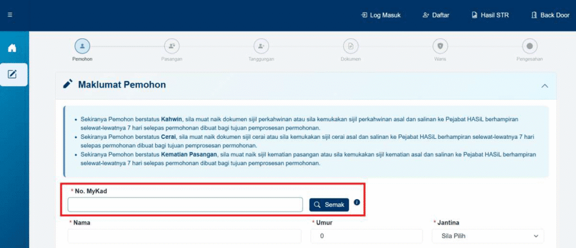Screen dimensions: 576x248
Task: Open Hasil STR in top bar
Action: (490, 15)
